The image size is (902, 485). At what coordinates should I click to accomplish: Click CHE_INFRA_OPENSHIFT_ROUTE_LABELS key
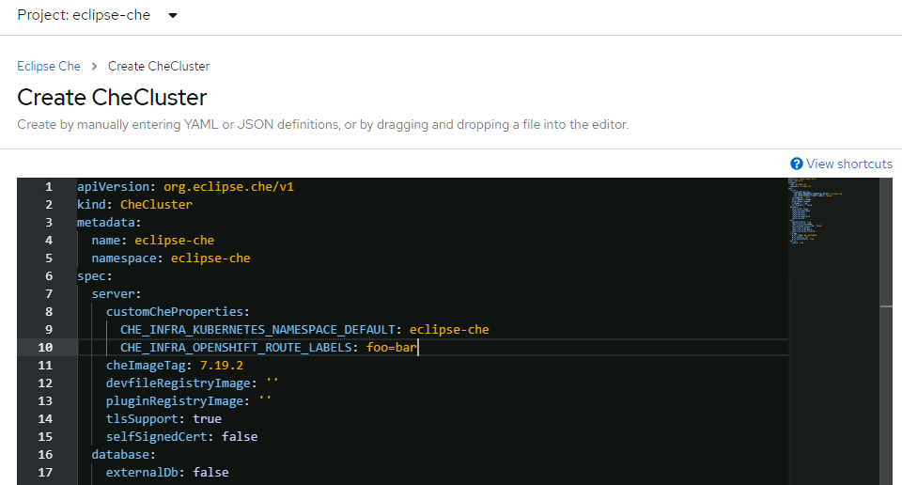point(236,347)
